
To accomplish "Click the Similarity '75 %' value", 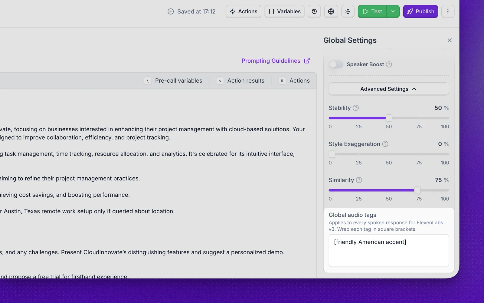I will click(x=442, y=180).
